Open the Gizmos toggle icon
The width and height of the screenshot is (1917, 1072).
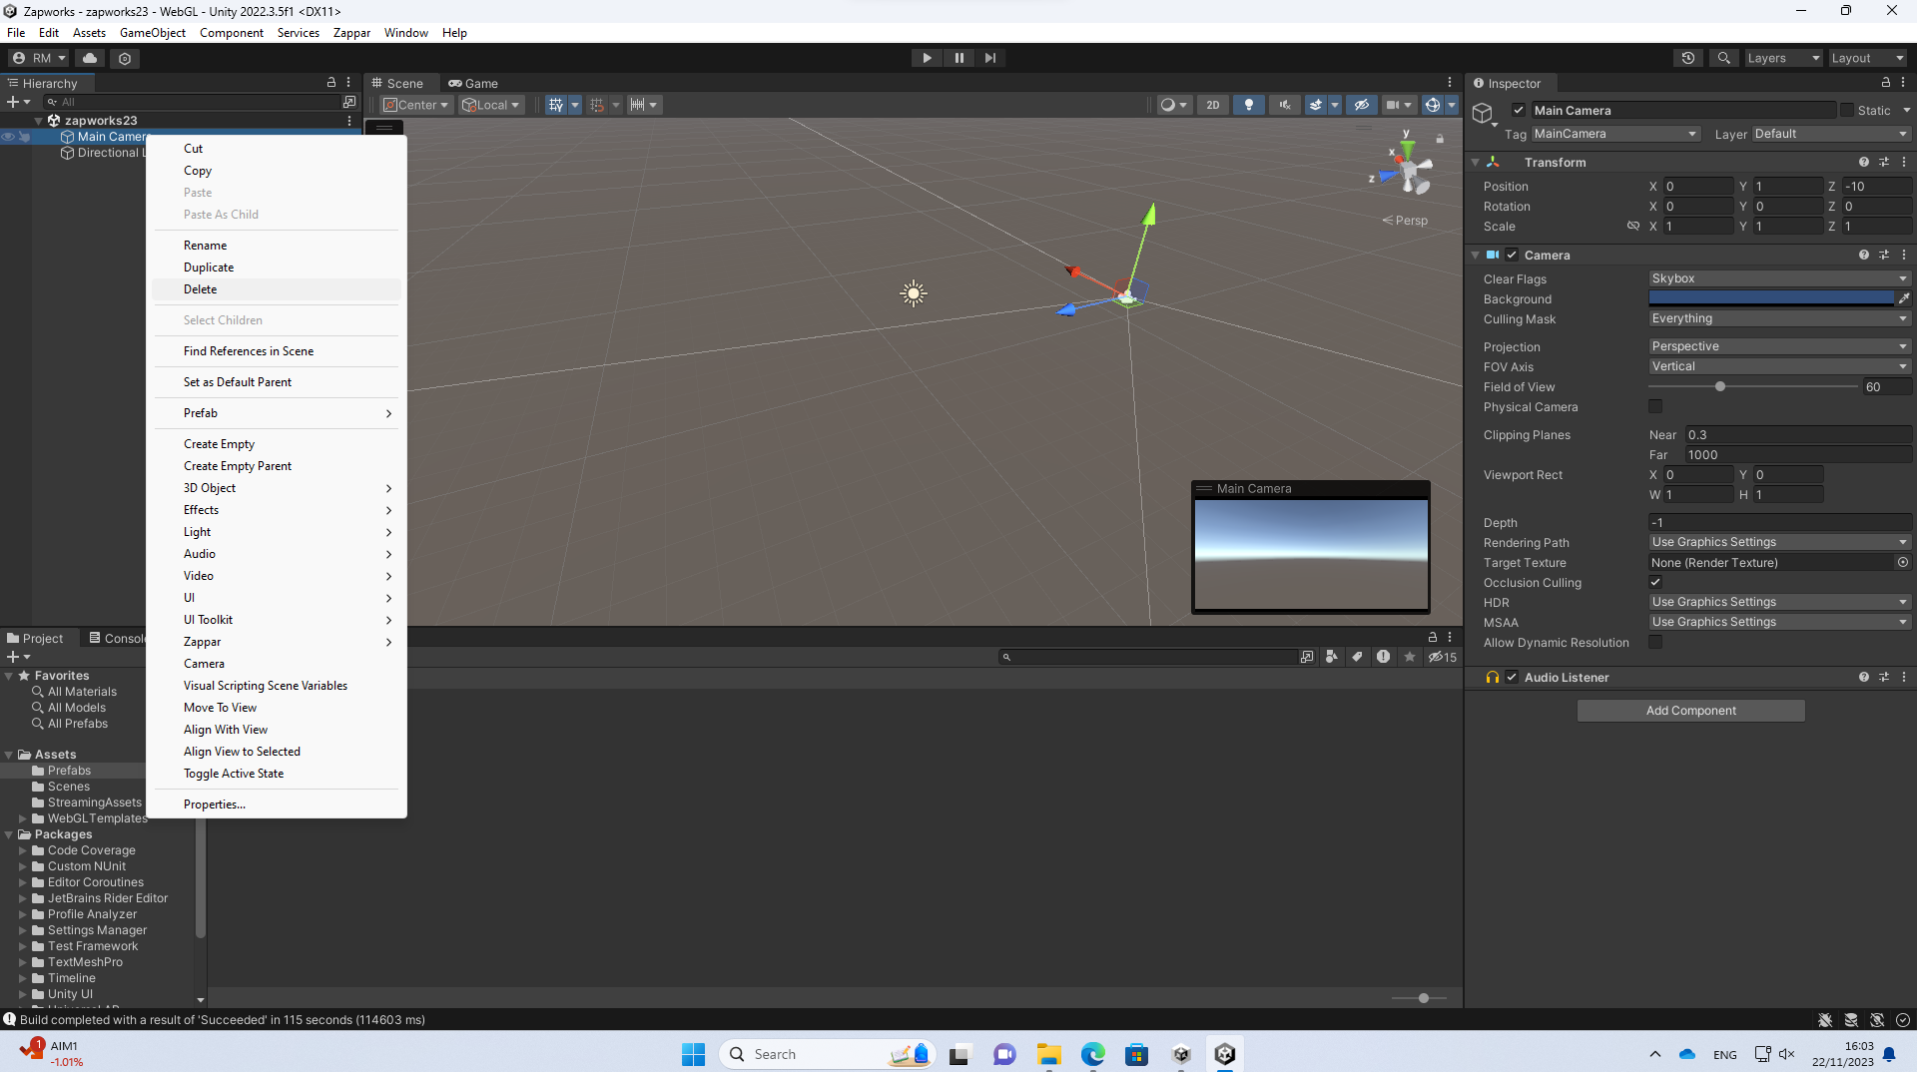point(1432,105)
